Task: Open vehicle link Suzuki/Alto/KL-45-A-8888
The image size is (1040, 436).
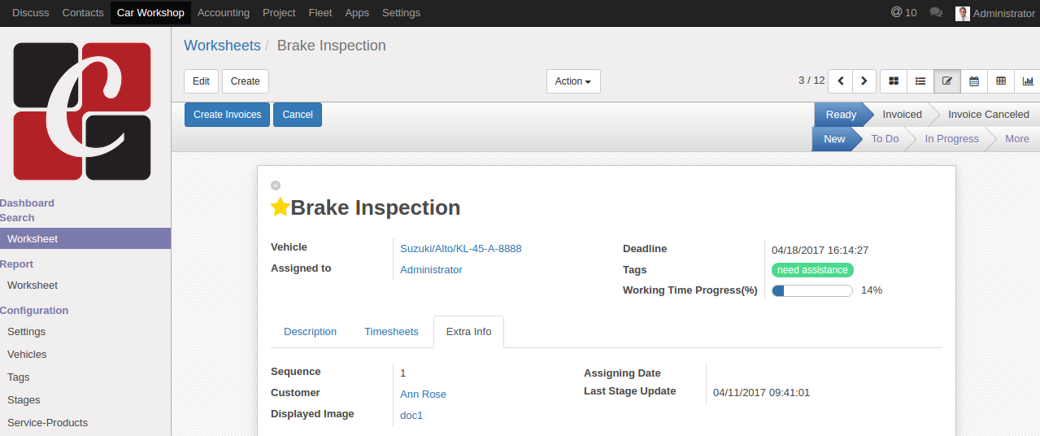Action: click(x=460, y=249)
